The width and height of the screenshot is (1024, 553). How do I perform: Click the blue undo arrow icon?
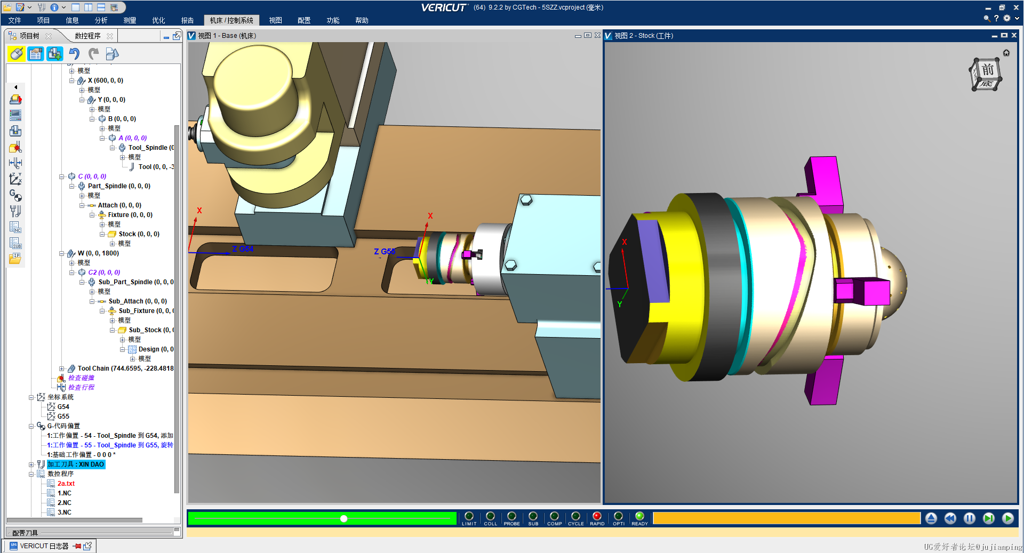click(74, 54)
